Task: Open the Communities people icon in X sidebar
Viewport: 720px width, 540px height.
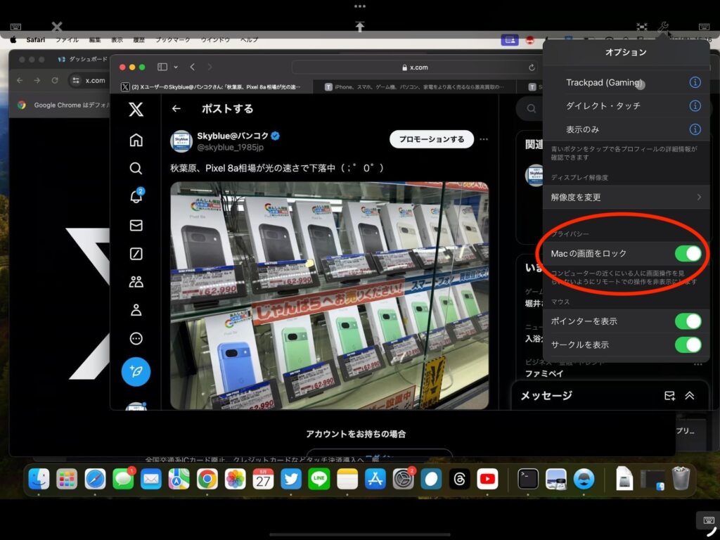Action: [136, 282]
